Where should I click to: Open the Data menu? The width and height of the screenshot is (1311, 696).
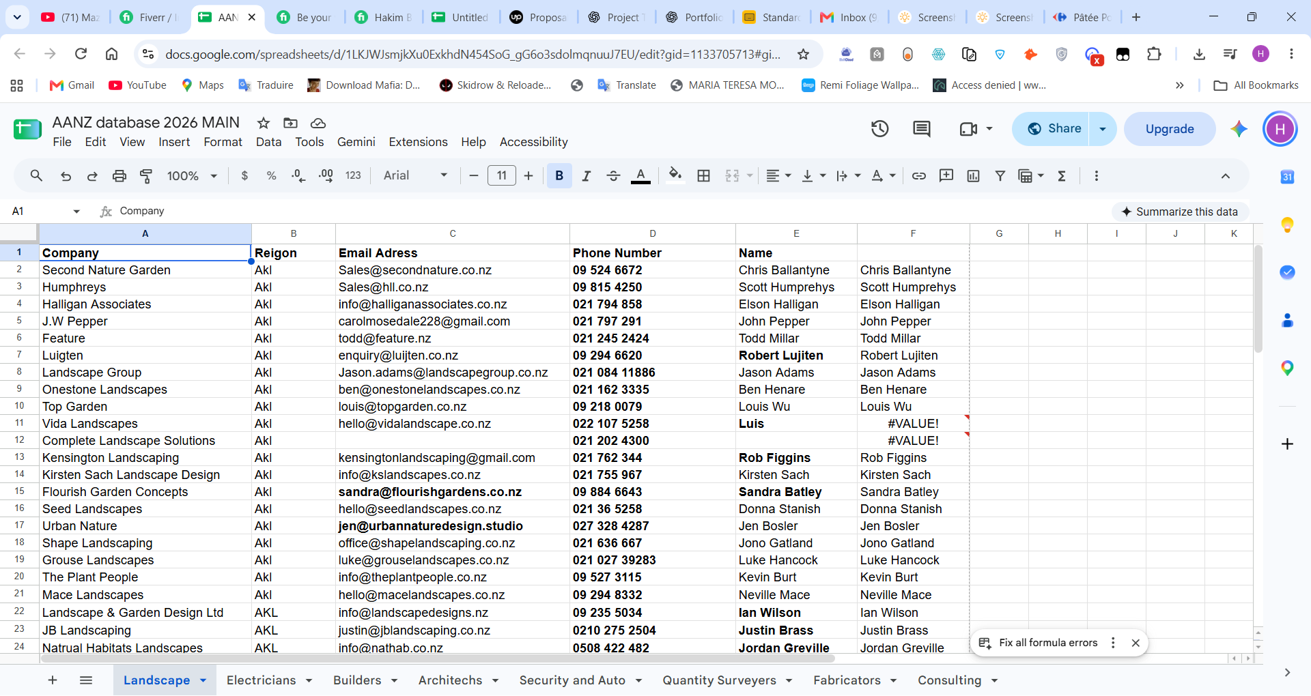tap(268, 142)
